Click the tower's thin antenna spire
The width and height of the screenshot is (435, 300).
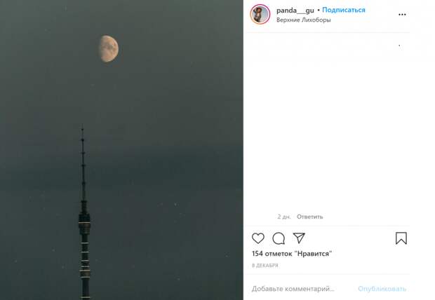pyautogui.click(x=83, y=163)
